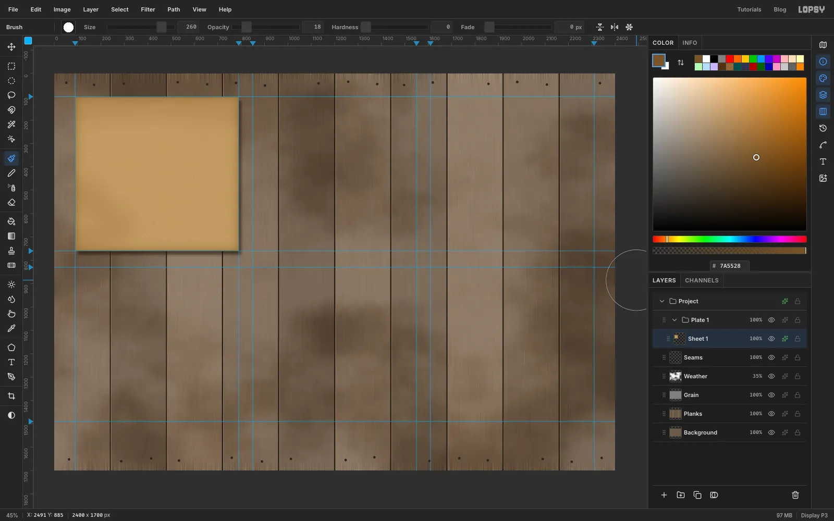The width and height of the screenshot is (834, 521).
Task: Toggle lock on Background layer
Action: pos(798,432)
